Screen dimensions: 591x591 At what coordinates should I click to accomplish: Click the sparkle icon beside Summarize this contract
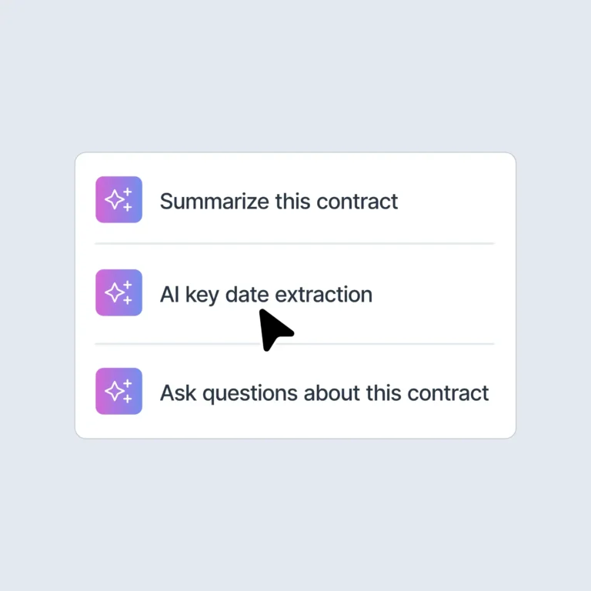point(119,200)
